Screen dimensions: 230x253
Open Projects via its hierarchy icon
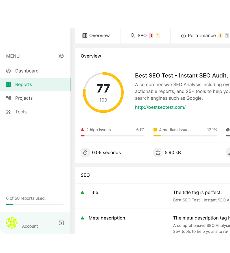pyautogui.click(x=8, y=98)
